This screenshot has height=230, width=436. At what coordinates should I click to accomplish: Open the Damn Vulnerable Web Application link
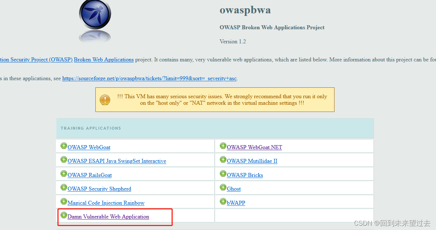click(108, 217)
